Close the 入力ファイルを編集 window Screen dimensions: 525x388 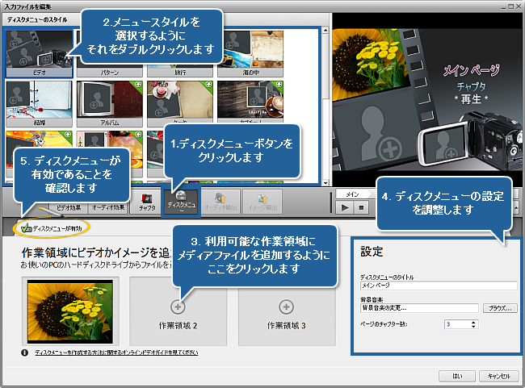[x=519, y=6]
